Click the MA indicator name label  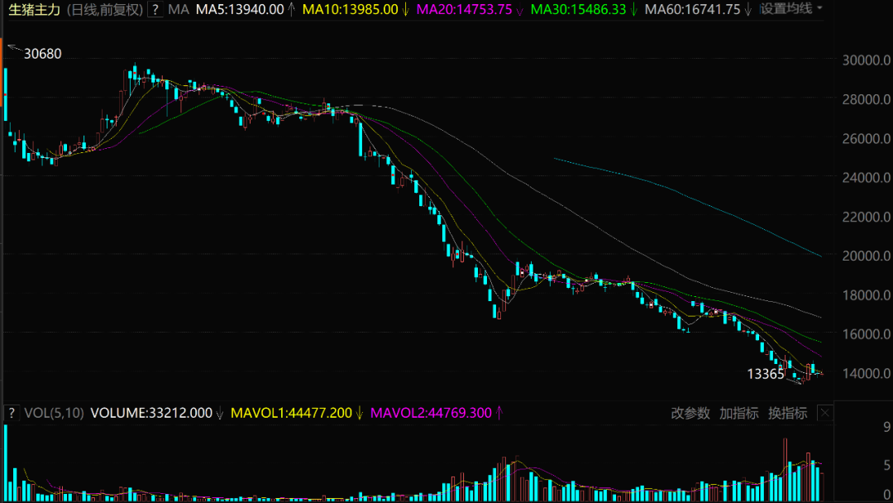tap(179, 9)
